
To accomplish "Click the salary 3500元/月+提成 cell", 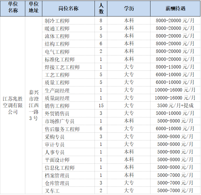I will pos(175,105).
